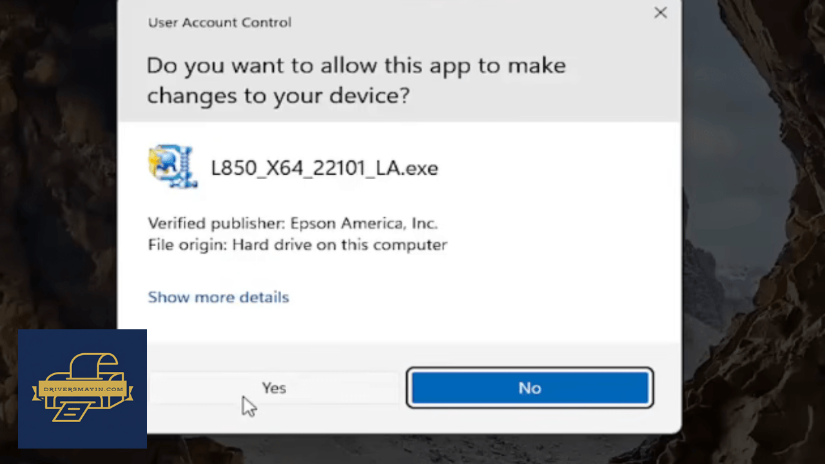Open the Show more details link
The image size is (825, 464).
tap(218, 297)
